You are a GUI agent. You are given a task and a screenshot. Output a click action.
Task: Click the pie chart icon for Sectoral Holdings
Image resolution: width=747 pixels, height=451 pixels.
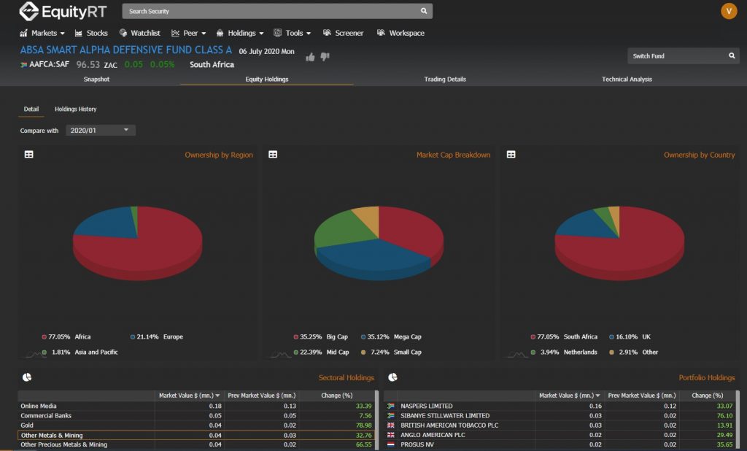coord(27,377)
